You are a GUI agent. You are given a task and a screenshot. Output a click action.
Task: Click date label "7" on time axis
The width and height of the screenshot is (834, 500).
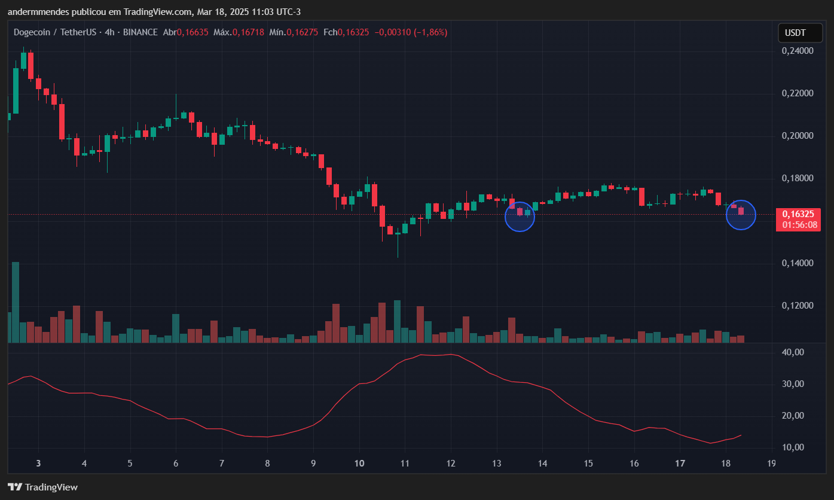222,464
